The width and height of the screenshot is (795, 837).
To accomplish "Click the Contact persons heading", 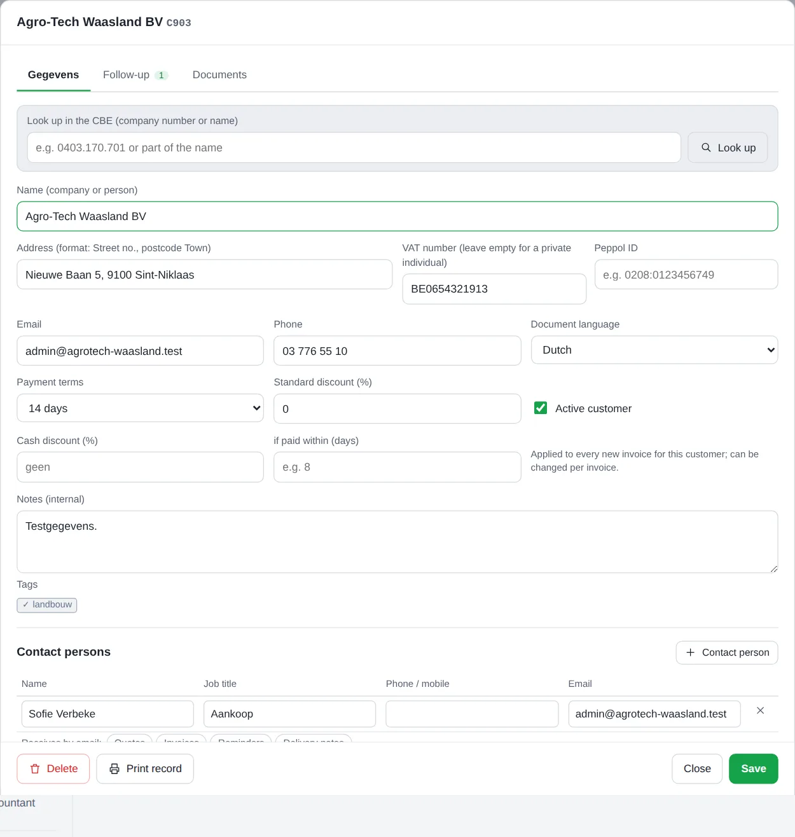I will [64, 652].
